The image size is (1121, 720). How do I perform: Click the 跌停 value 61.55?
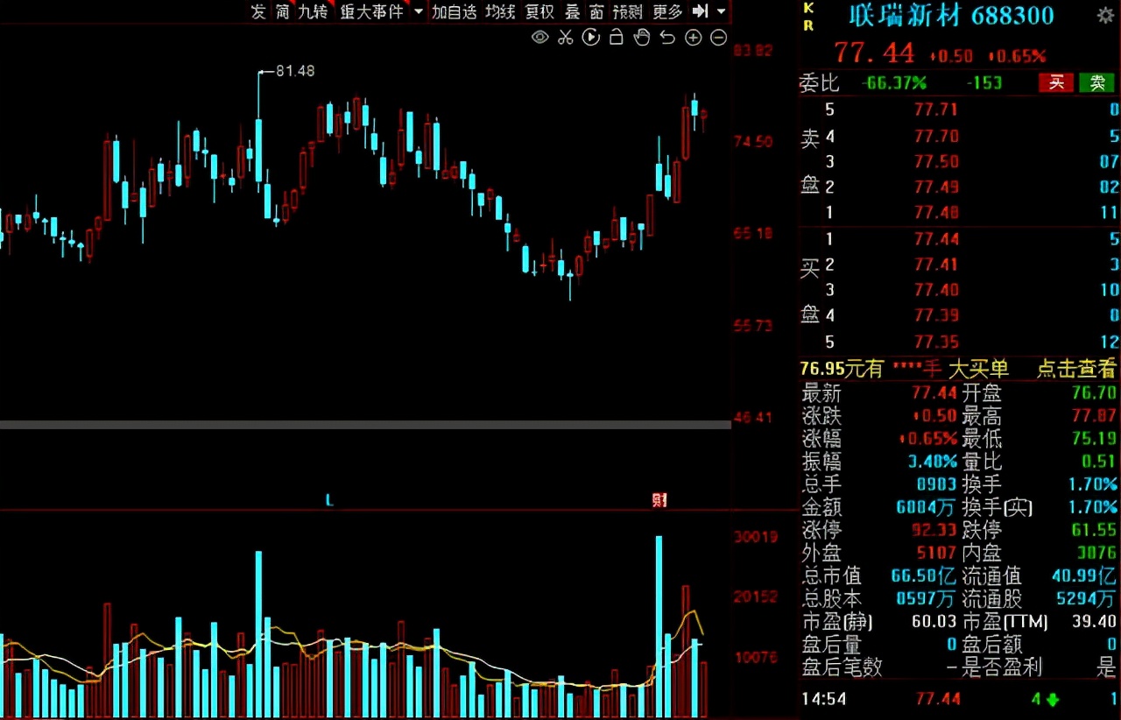[1095, 530]
